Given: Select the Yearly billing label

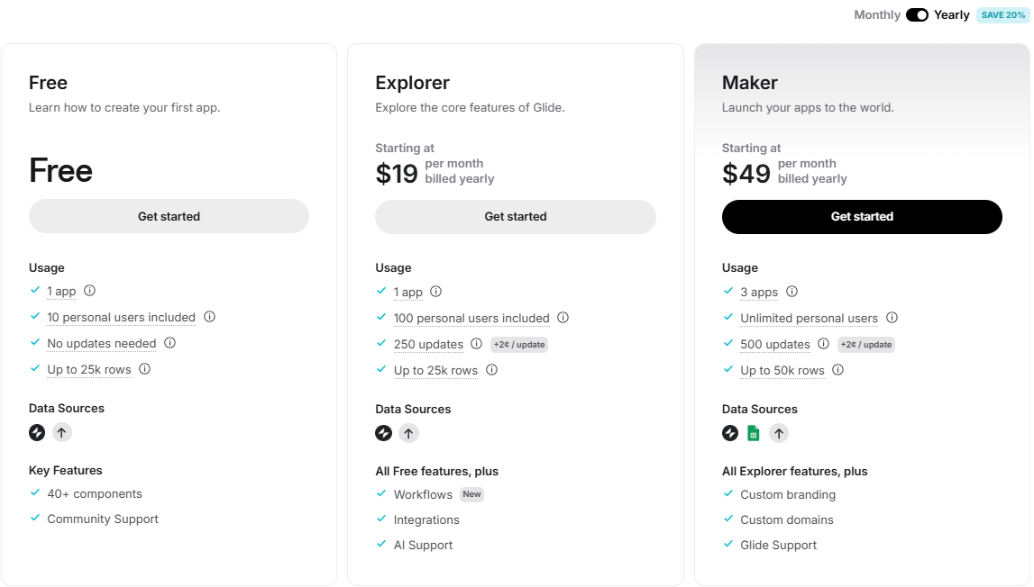Looking at the screenshot, I should (x=953, y=14).
